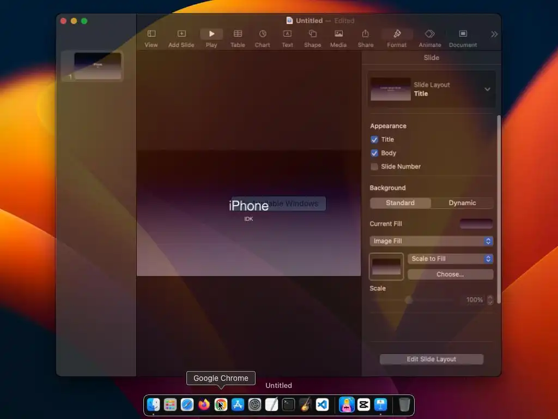Click the Share toolbar icon
This screenshot has height=419, width=558.
point(366,39)
